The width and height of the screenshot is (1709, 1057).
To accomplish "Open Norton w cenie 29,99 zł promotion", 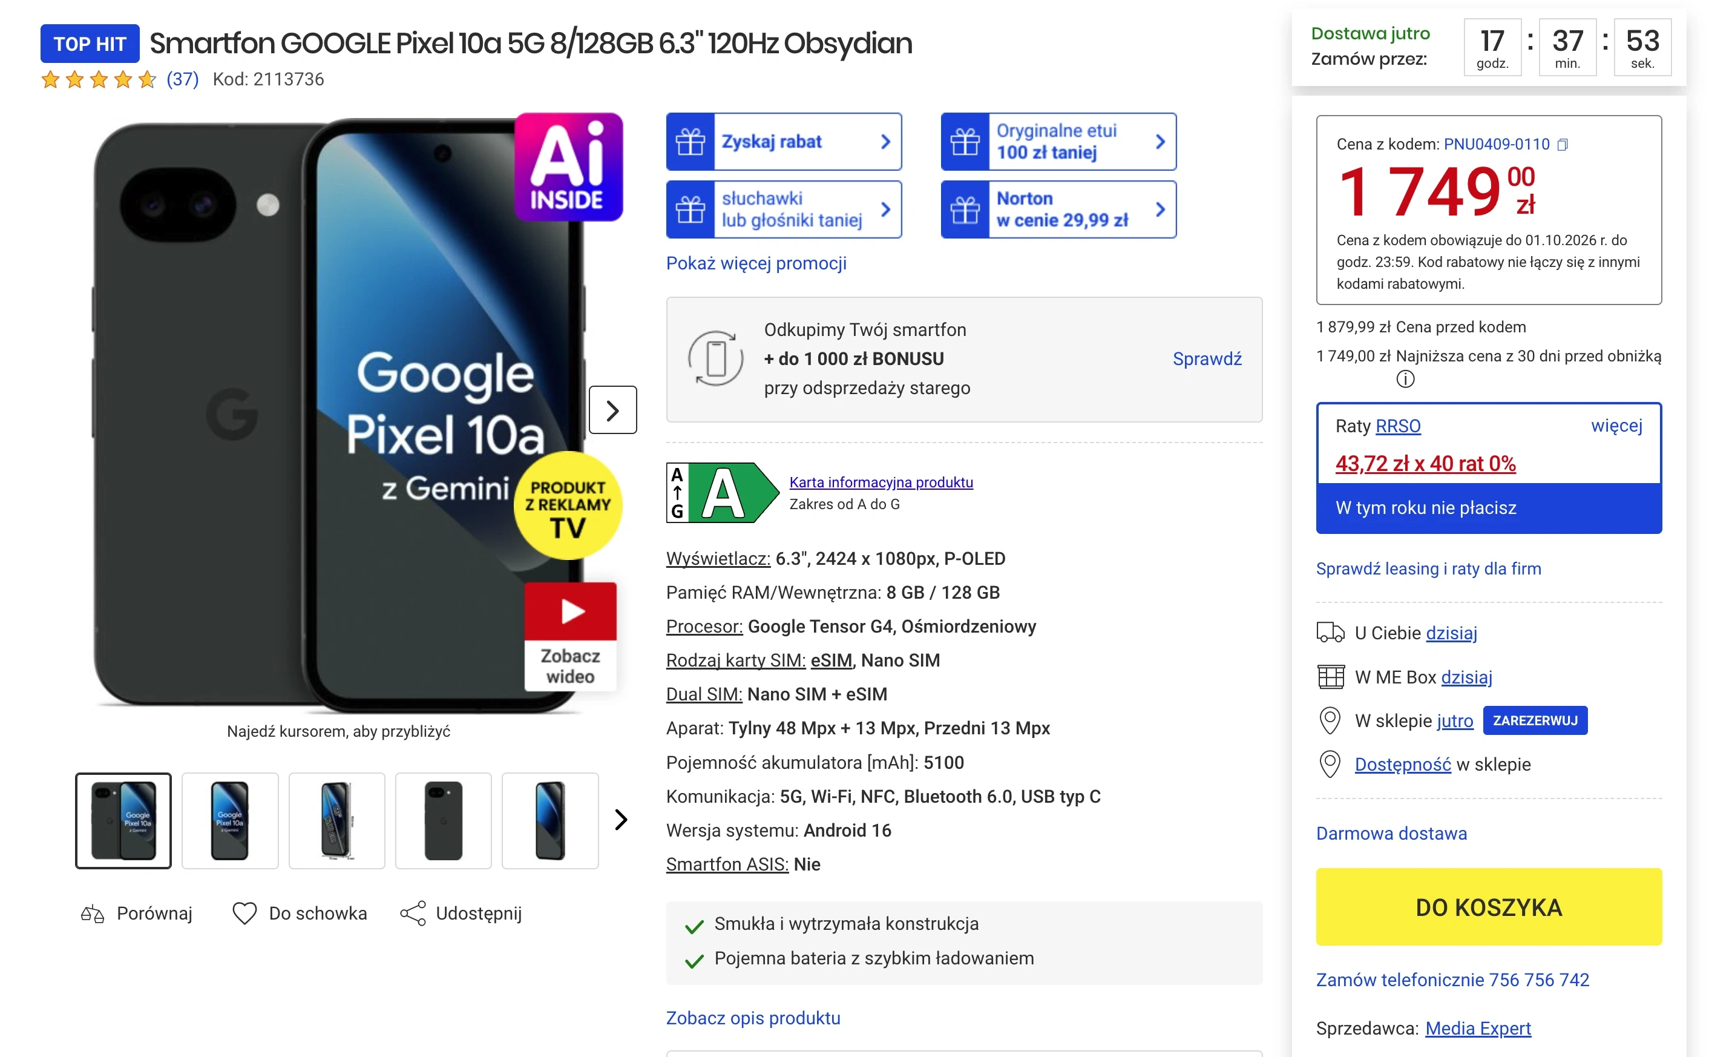I will (x=1058, y=209).
